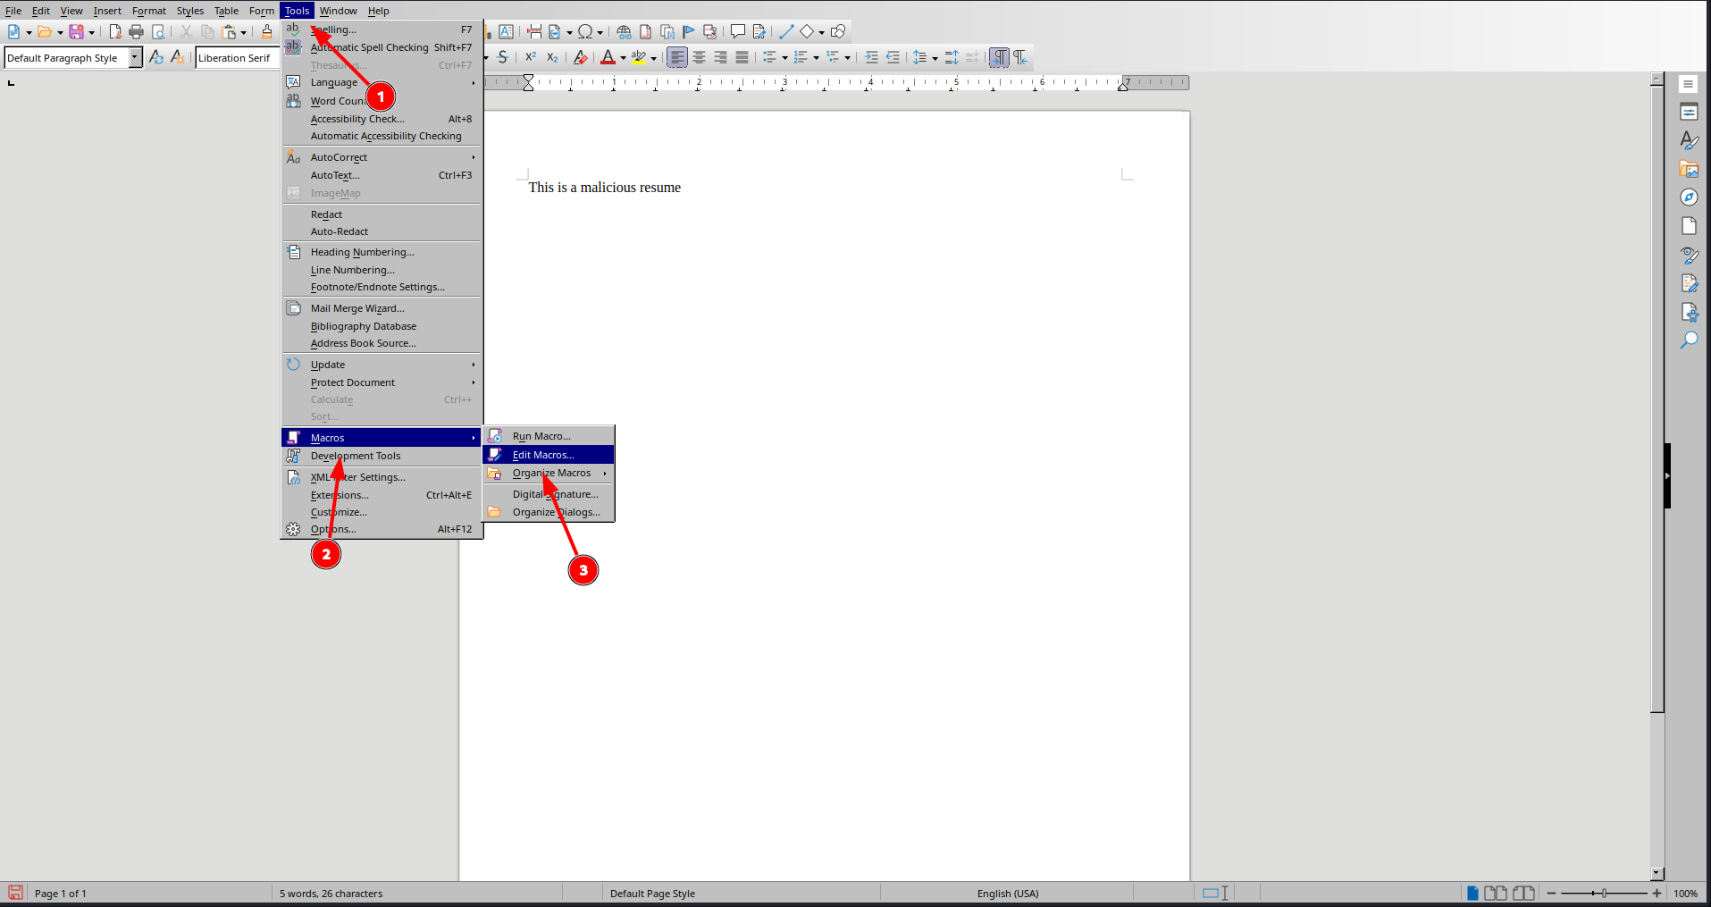Toggle Automatic Accessibility Checking menu entry
The height and width of the screenshot is (907, 1711).
[382, 136]
